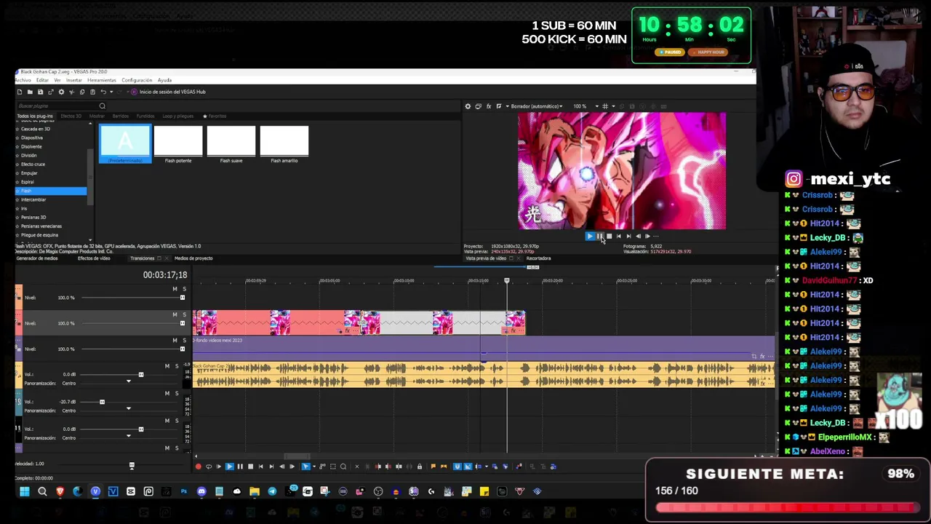This screenshot has height=524, width=931.
Task: Open the Undo history dropdown arrow
Action: click(111, 92)
